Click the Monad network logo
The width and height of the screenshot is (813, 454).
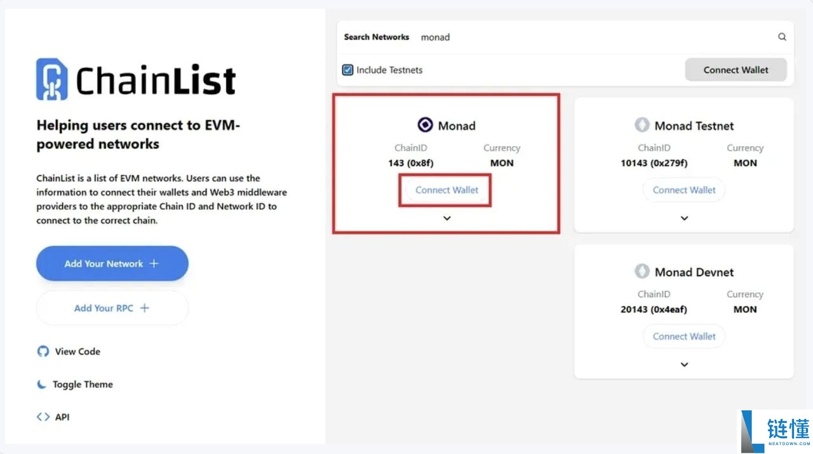[x=425, y=124]
